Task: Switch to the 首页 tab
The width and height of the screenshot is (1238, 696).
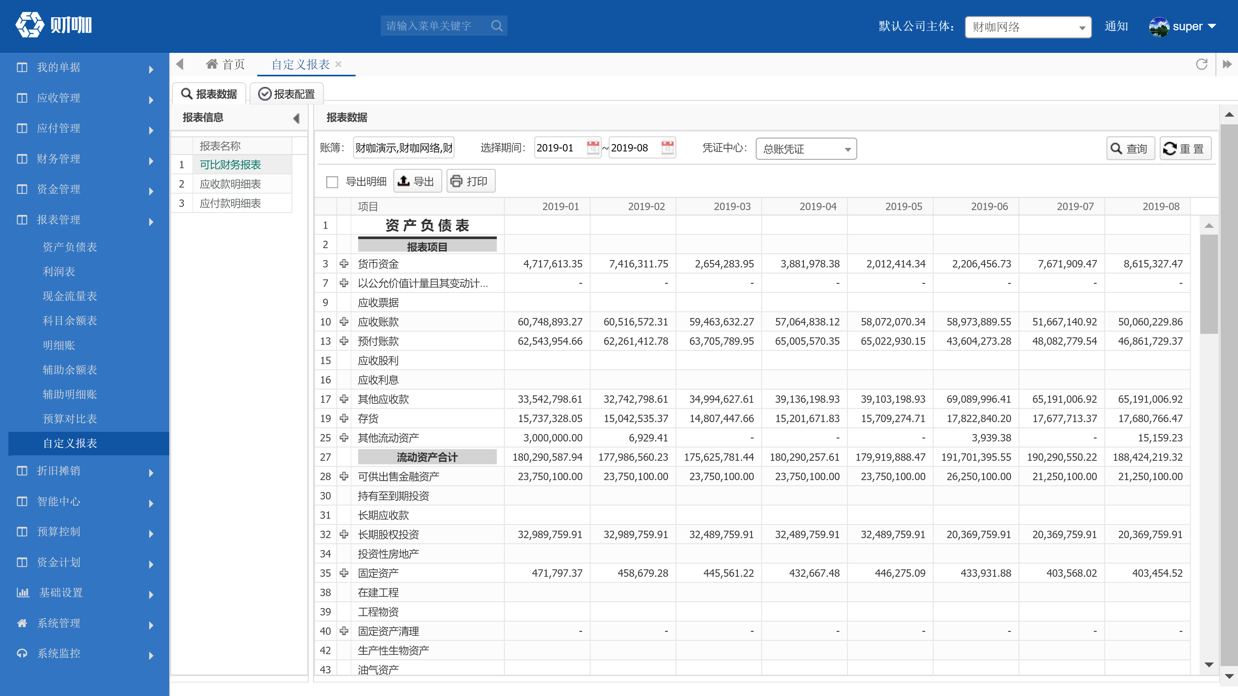Action: [225, 64]
